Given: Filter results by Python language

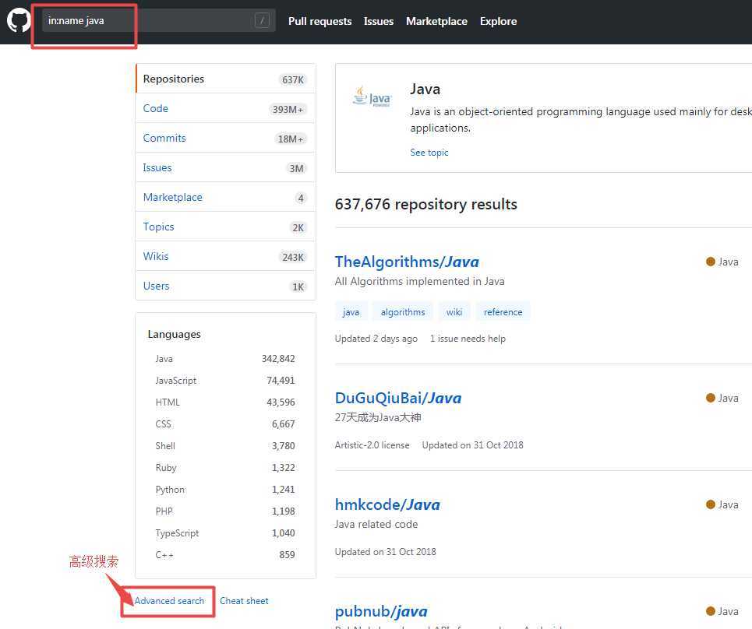Looking at the screenshot, I should 225,490.
